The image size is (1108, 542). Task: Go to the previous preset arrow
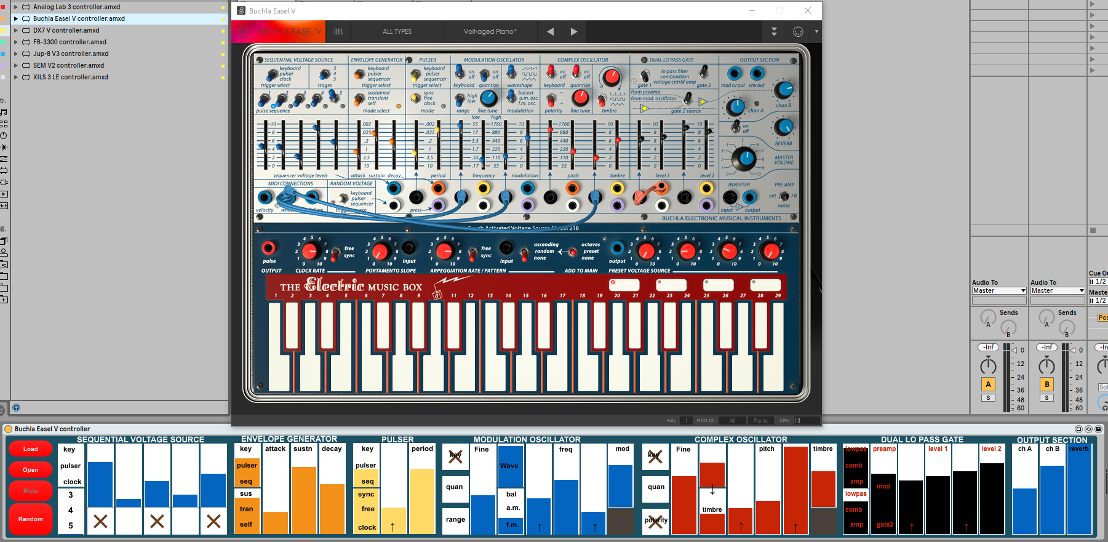pos(550,31)
